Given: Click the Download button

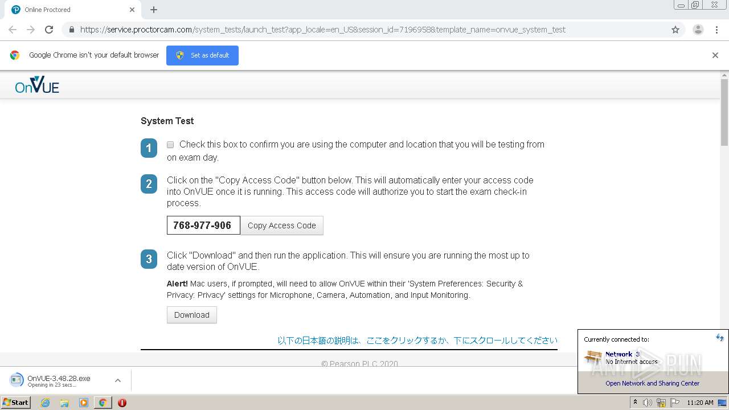Looking at the screenshot, I should click(x=192, y=315).
